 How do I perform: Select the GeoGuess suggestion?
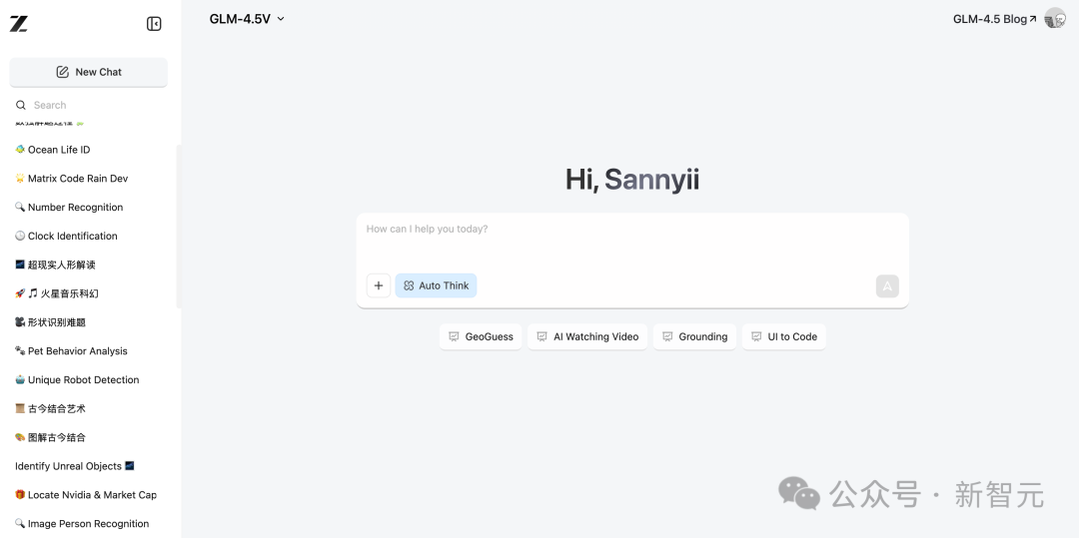click(x=481, y=336)
